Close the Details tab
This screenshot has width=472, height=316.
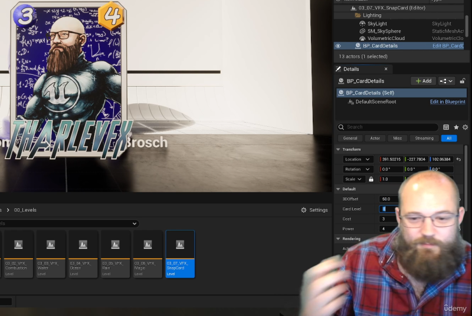386,69
